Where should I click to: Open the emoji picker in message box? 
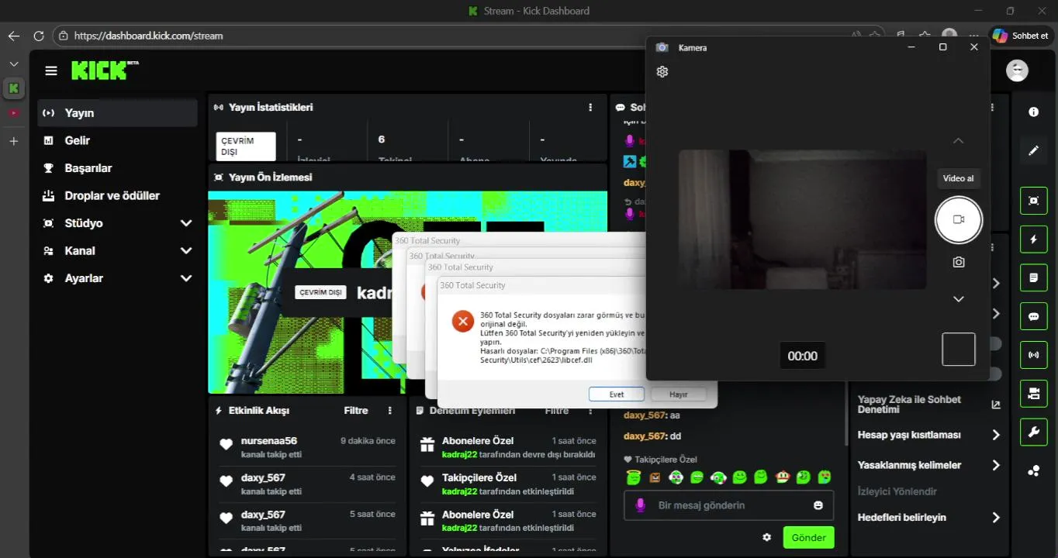(818, 505)
